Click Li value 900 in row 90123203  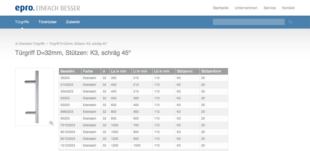pyautogui.click(x=136, y=138)
